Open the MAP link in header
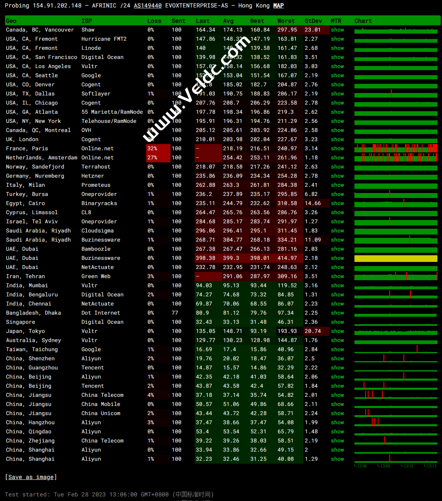This screenshot has width=442, height=501. tap(278, 6)
